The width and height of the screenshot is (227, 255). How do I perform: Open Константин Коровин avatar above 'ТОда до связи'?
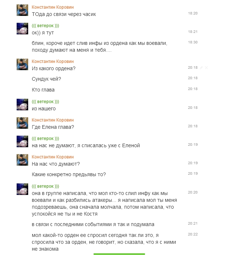tap(22, 10)
